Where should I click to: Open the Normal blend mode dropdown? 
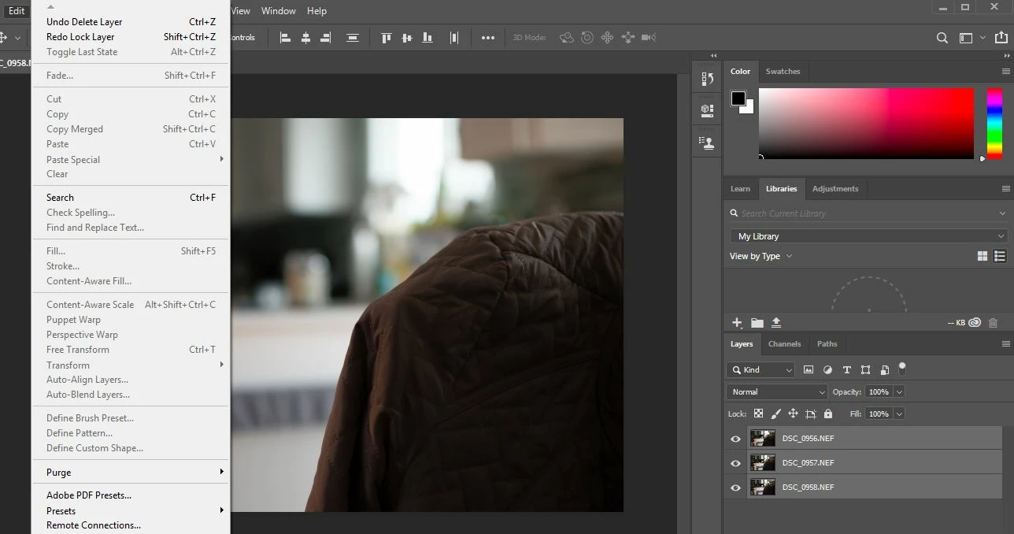pyautogui.click(x=776, y=391)
